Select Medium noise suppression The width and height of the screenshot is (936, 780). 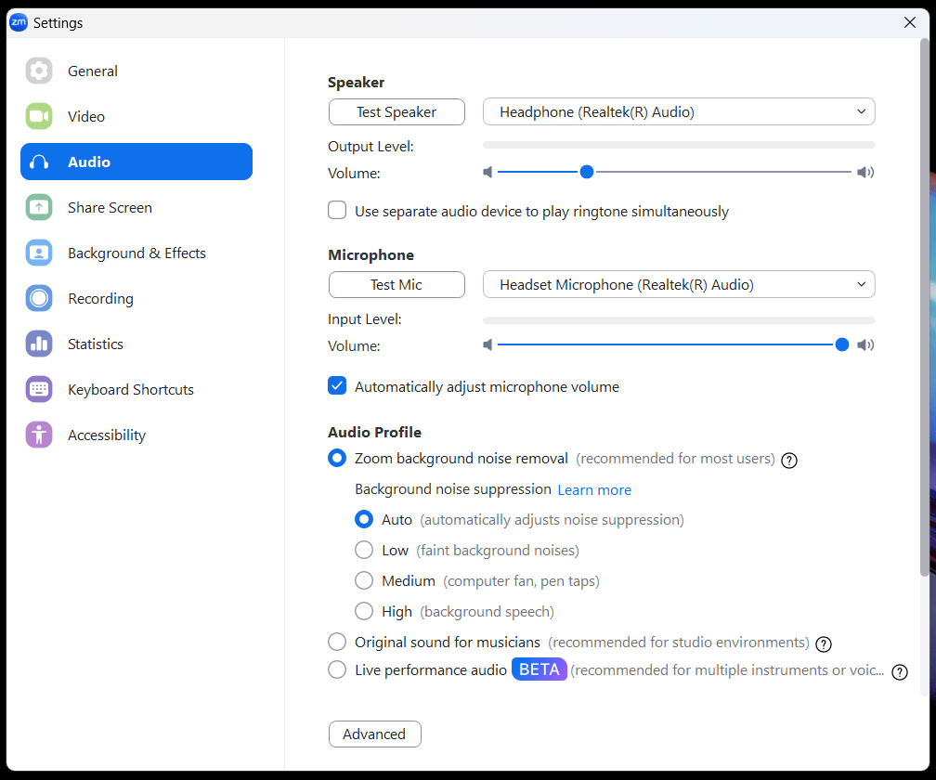tap(364, 580)
